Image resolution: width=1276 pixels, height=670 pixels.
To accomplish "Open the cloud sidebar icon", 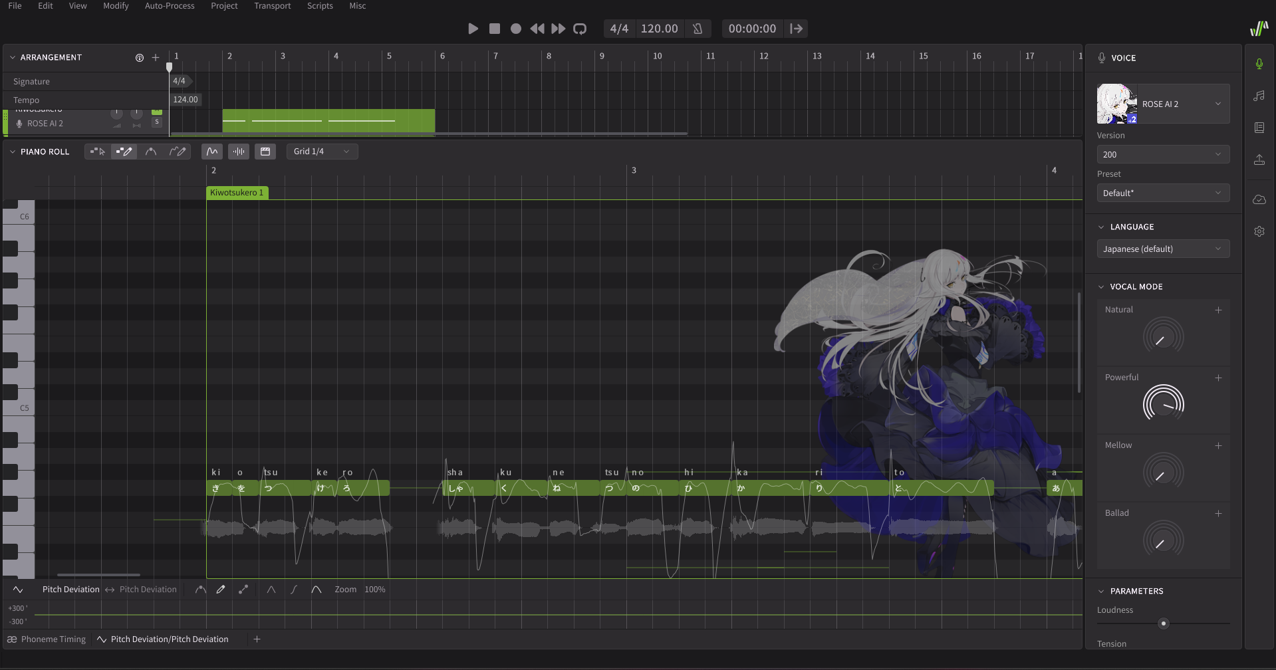I will click(x=1259, y=199).
